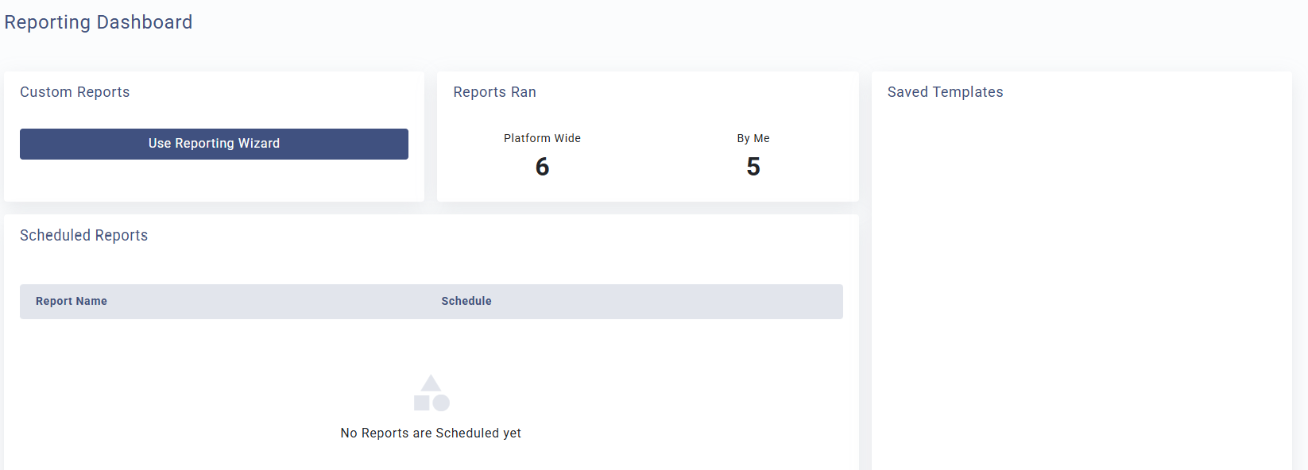Viewport: 1308px width, 470px height.
Task: Click the Scheduled Reports heading
Action: point(83,235)
